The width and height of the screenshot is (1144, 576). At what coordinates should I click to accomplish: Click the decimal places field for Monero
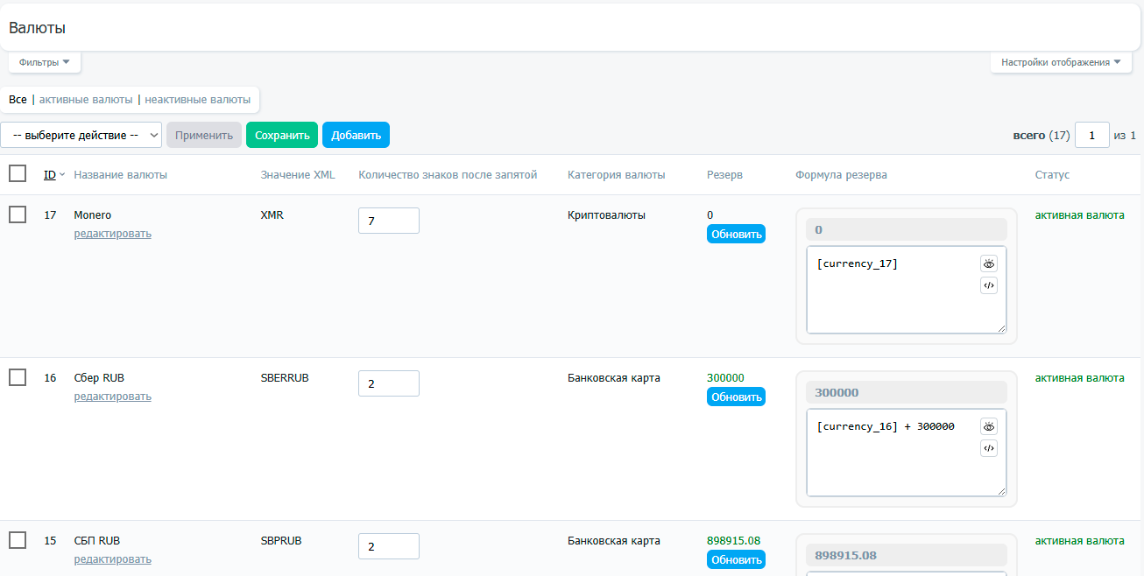pyautogui.click(x=388, y=221)
